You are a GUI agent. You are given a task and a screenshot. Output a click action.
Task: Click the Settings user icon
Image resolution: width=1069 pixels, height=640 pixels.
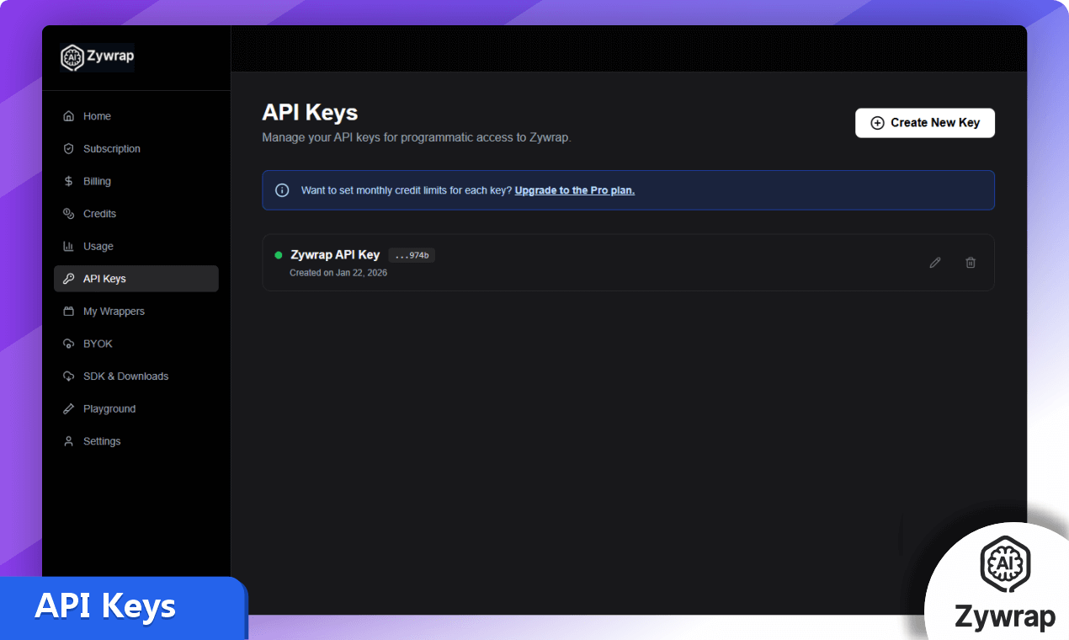coord(69,441)
